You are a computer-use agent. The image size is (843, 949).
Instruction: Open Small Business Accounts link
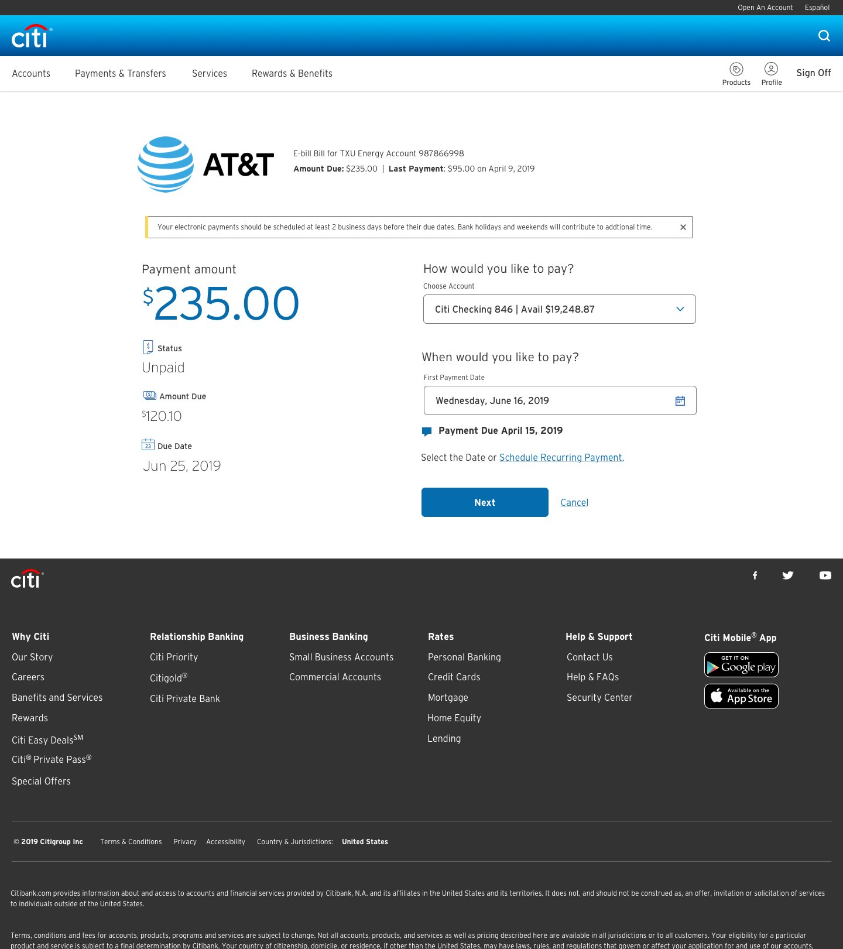341,657
